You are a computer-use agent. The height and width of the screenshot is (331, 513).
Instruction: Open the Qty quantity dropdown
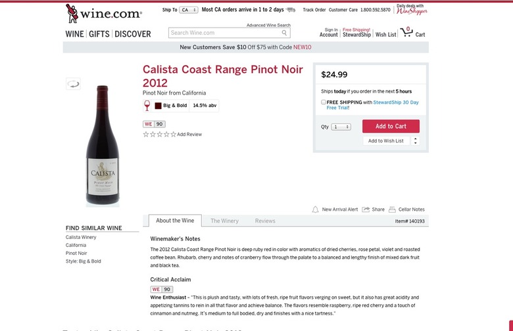coord(341,127)
